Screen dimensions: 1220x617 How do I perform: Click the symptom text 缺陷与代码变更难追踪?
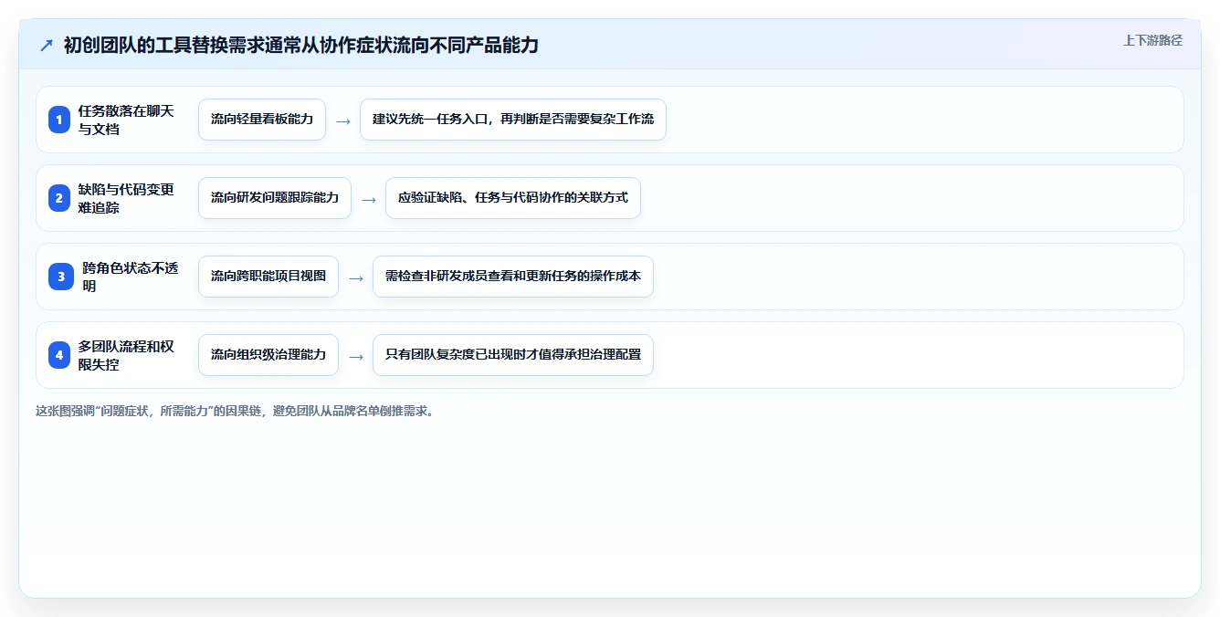126,198
